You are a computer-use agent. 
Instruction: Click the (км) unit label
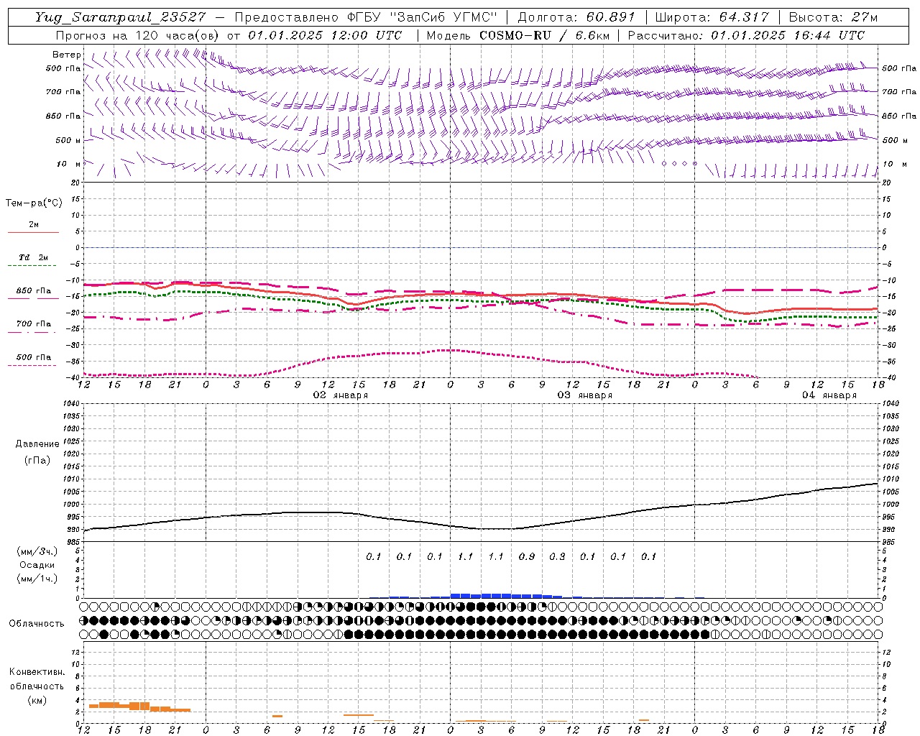click(37, 700)
